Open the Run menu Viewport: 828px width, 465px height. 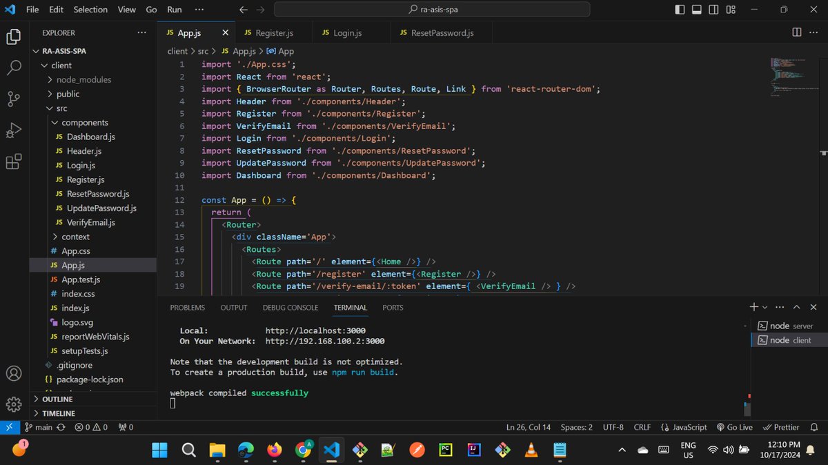(x=175, y=10)
